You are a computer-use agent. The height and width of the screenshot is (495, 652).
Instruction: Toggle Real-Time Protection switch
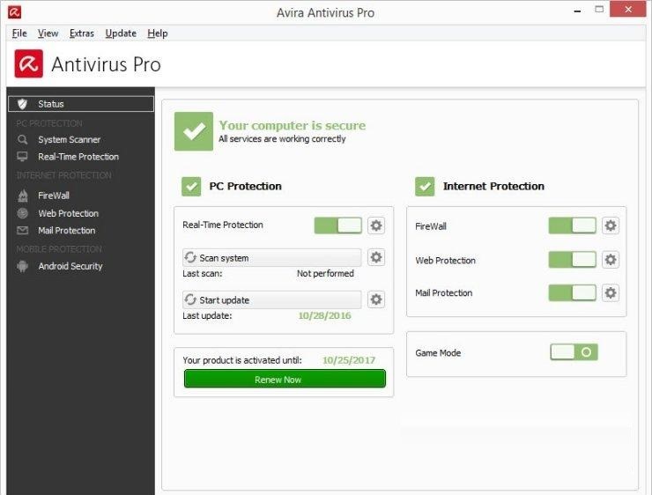[337, 225]
